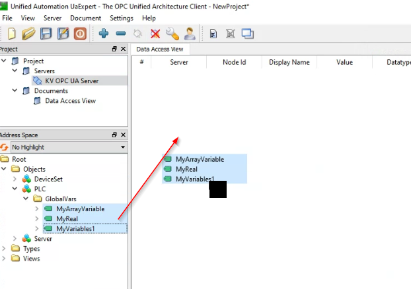Collapse the Servers tree node

click(x=15, y=71)
